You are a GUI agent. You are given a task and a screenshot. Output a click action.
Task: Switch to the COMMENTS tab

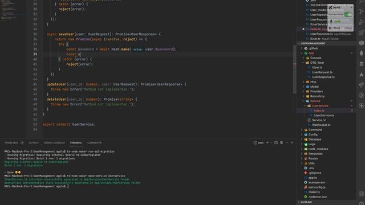click(x=94, y=143)
